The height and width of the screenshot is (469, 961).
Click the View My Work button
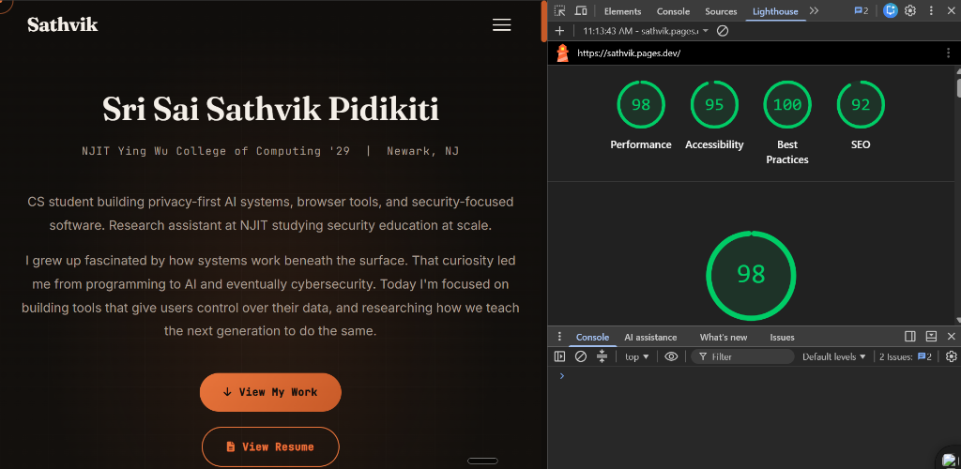click(270, 392)
